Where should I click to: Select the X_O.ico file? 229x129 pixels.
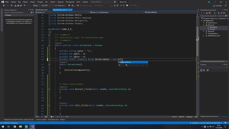tap(213, 29)
